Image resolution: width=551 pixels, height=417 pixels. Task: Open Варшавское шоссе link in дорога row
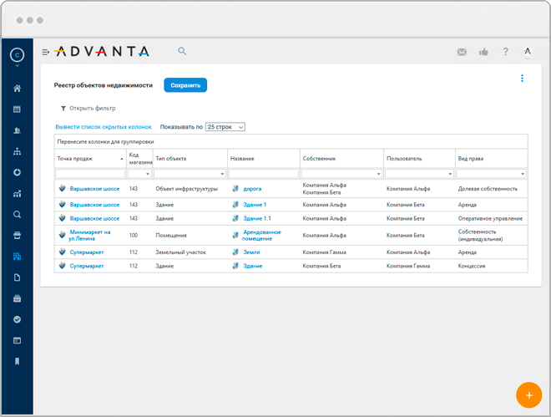(x=94, y=189)
